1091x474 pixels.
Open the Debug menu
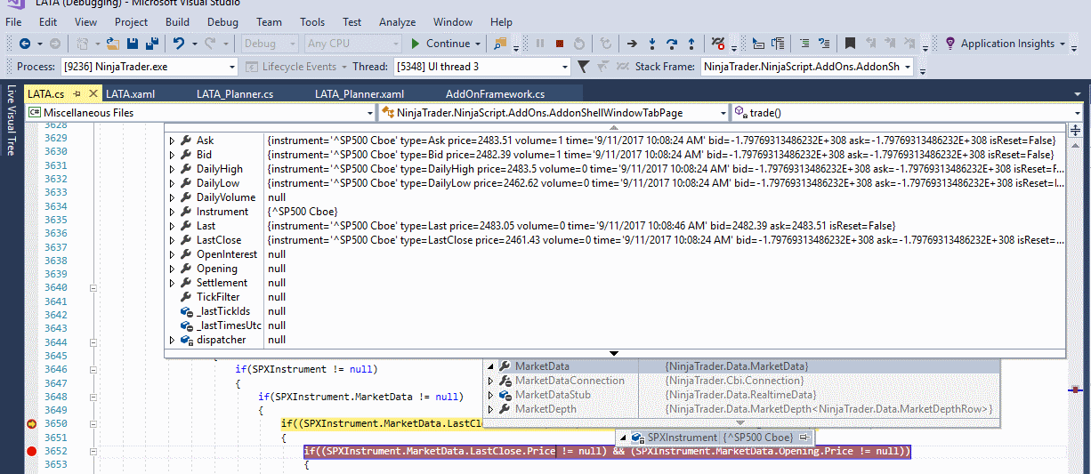click(222, 21)
